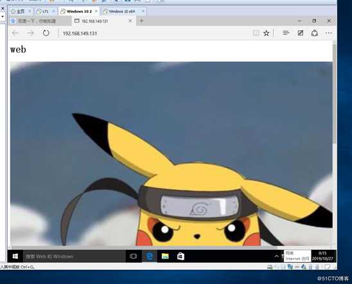
Task: Go back using the Edge back arrow
Action: (15, 33)
